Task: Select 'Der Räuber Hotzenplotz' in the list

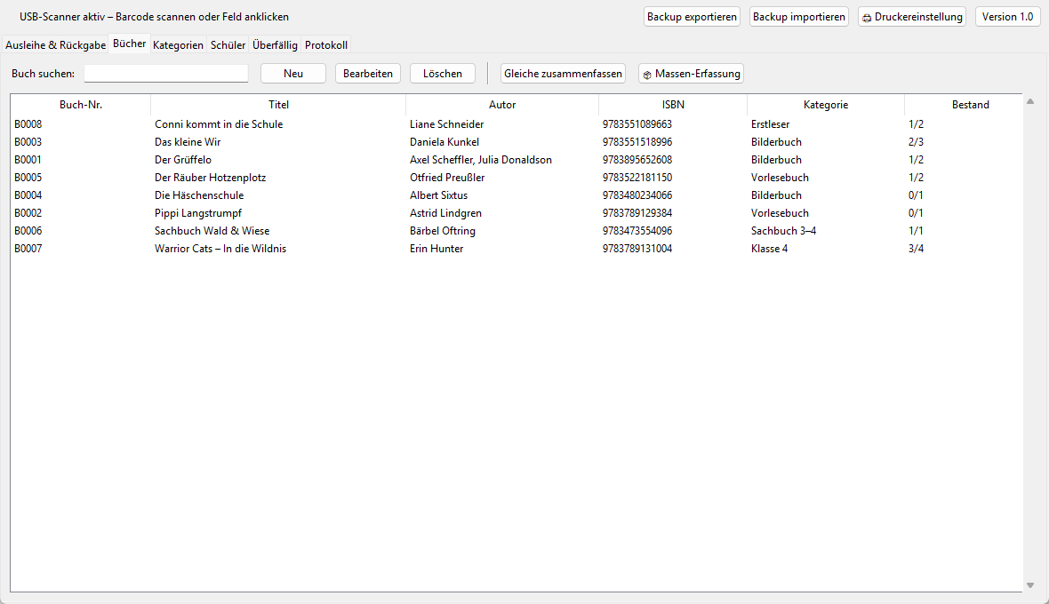Action: pyautogui.click(x=516, y=177)
